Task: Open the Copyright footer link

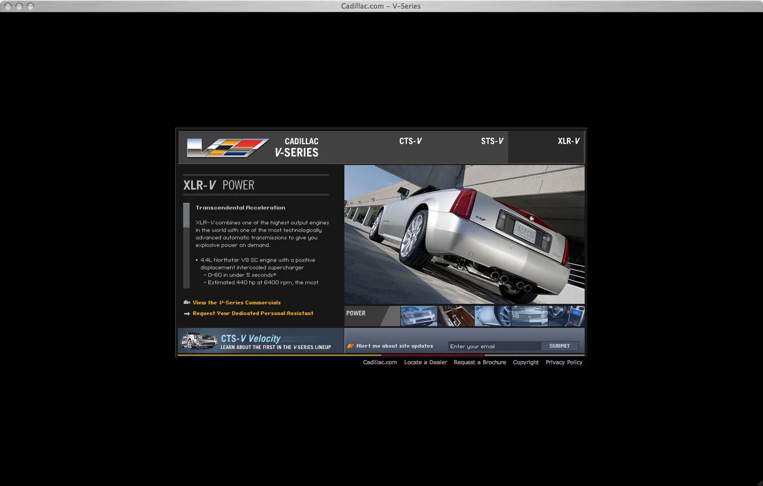Action: point(526,362)
